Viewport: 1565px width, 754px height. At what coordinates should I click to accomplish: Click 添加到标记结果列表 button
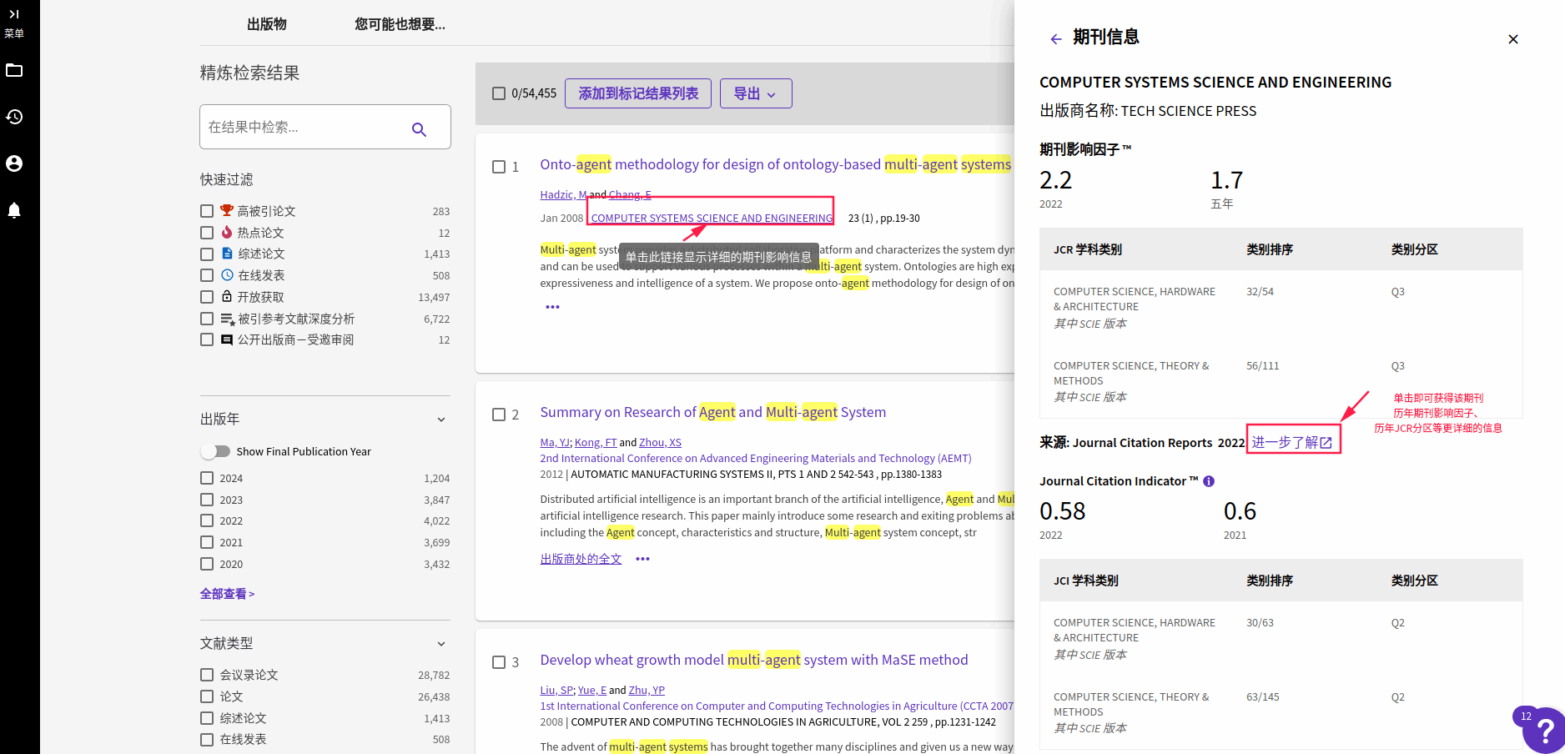click(638, 93)
